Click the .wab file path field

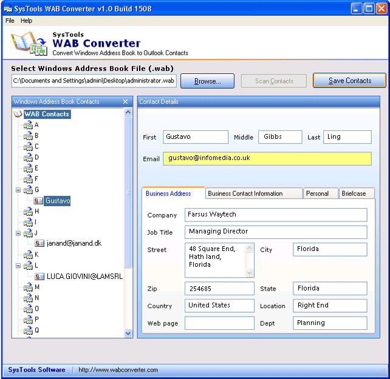[x=94, y=81]
